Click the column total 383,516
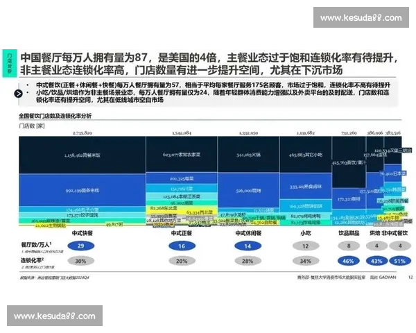This screenshot has height=333, width=416. tap(393, 133)
